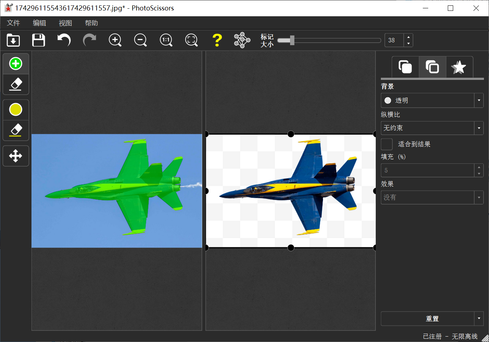489x342 pixels.
Task: Click the 已注册 - 无限离线 status text
Action: (450, 337)
